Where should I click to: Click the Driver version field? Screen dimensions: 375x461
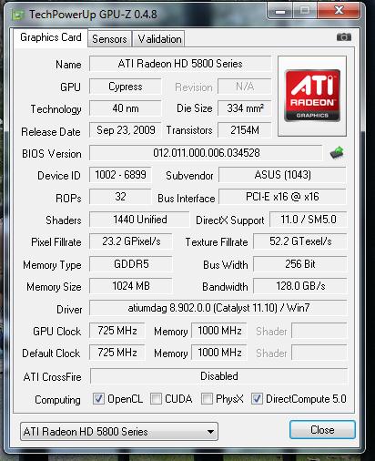(x=218, y=308)
